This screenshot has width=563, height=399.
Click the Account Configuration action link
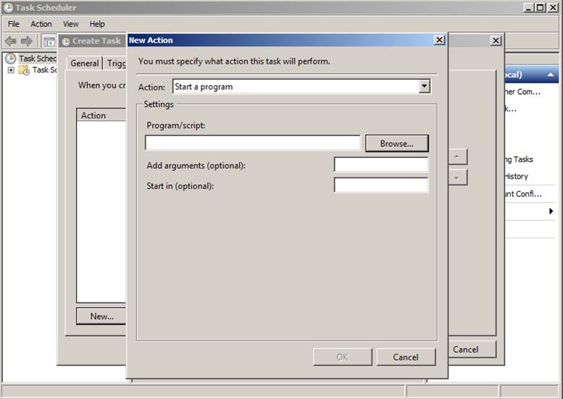click(523, 194)
